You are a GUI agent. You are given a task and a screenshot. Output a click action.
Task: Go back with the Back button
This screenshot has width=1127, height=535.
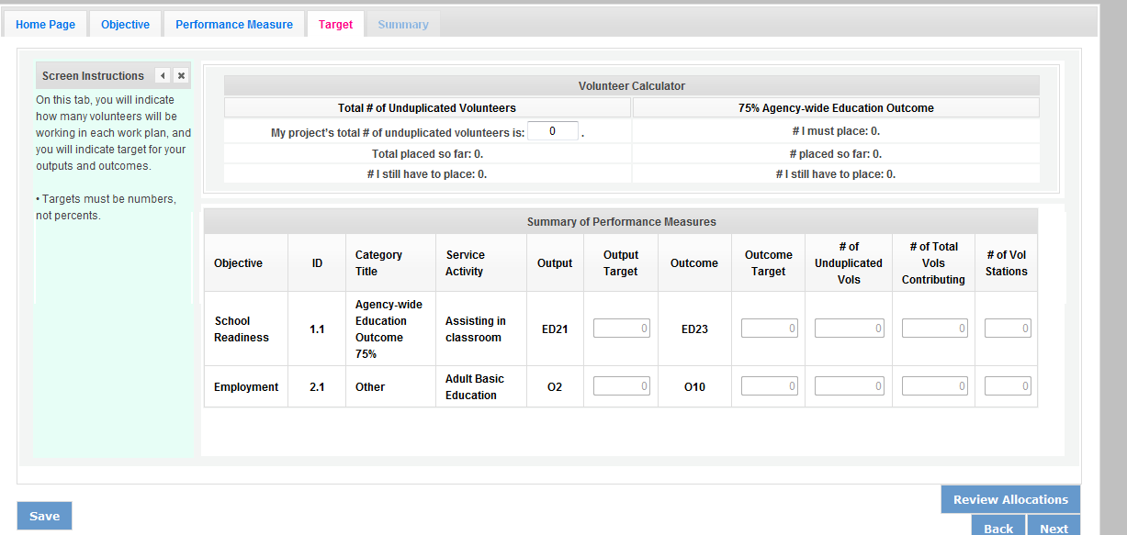998,527
